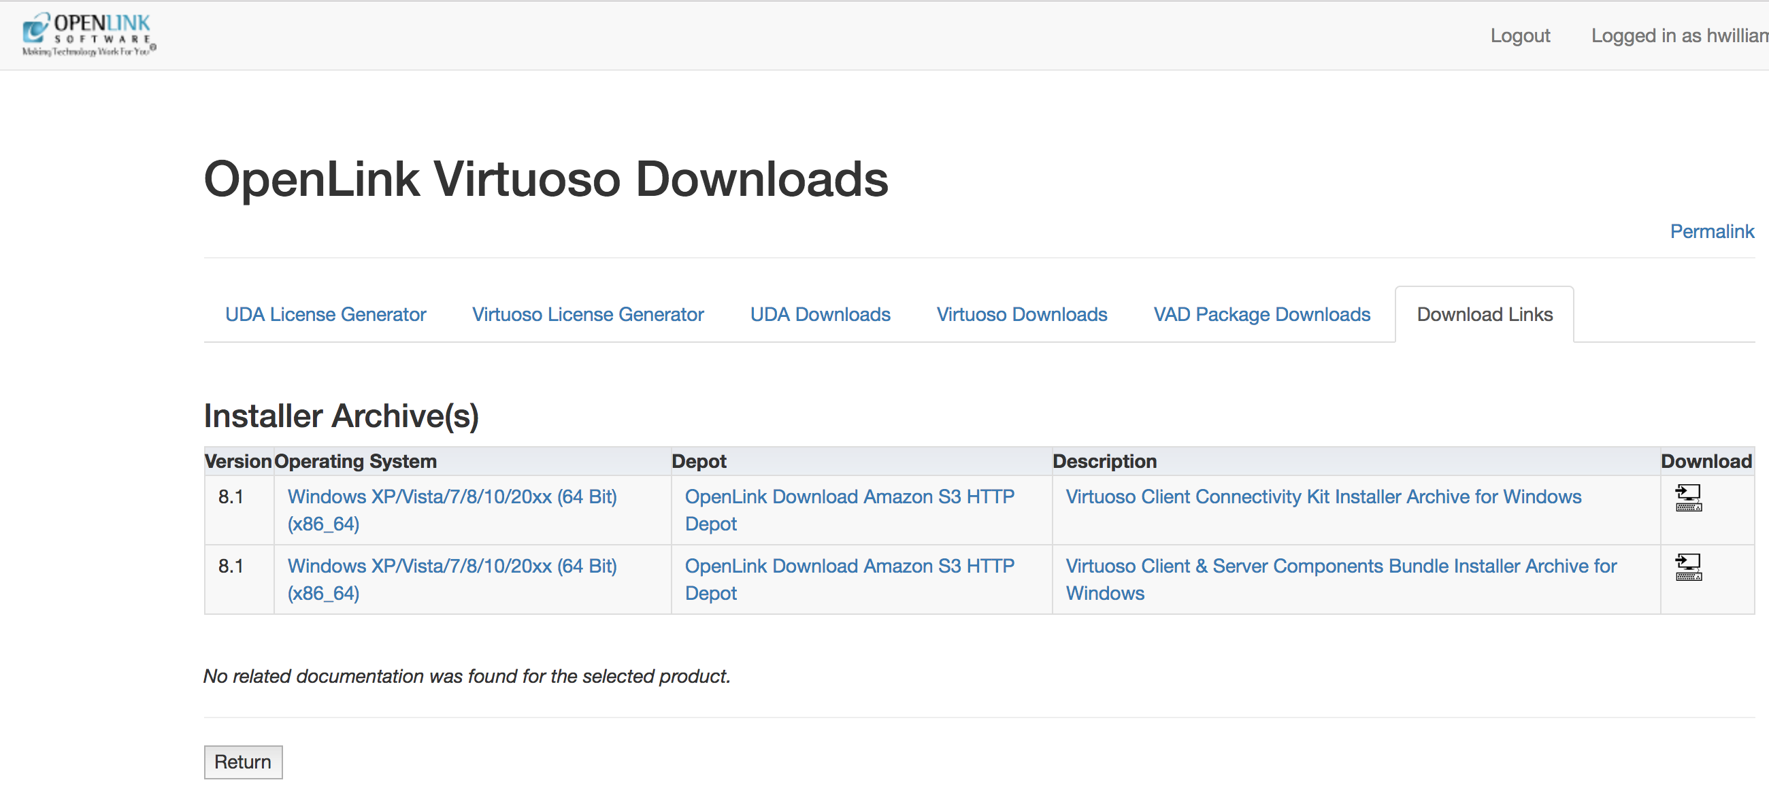Download the Client & Server Bundle installer icon
1769x793 pixels.
point(1688,567)
